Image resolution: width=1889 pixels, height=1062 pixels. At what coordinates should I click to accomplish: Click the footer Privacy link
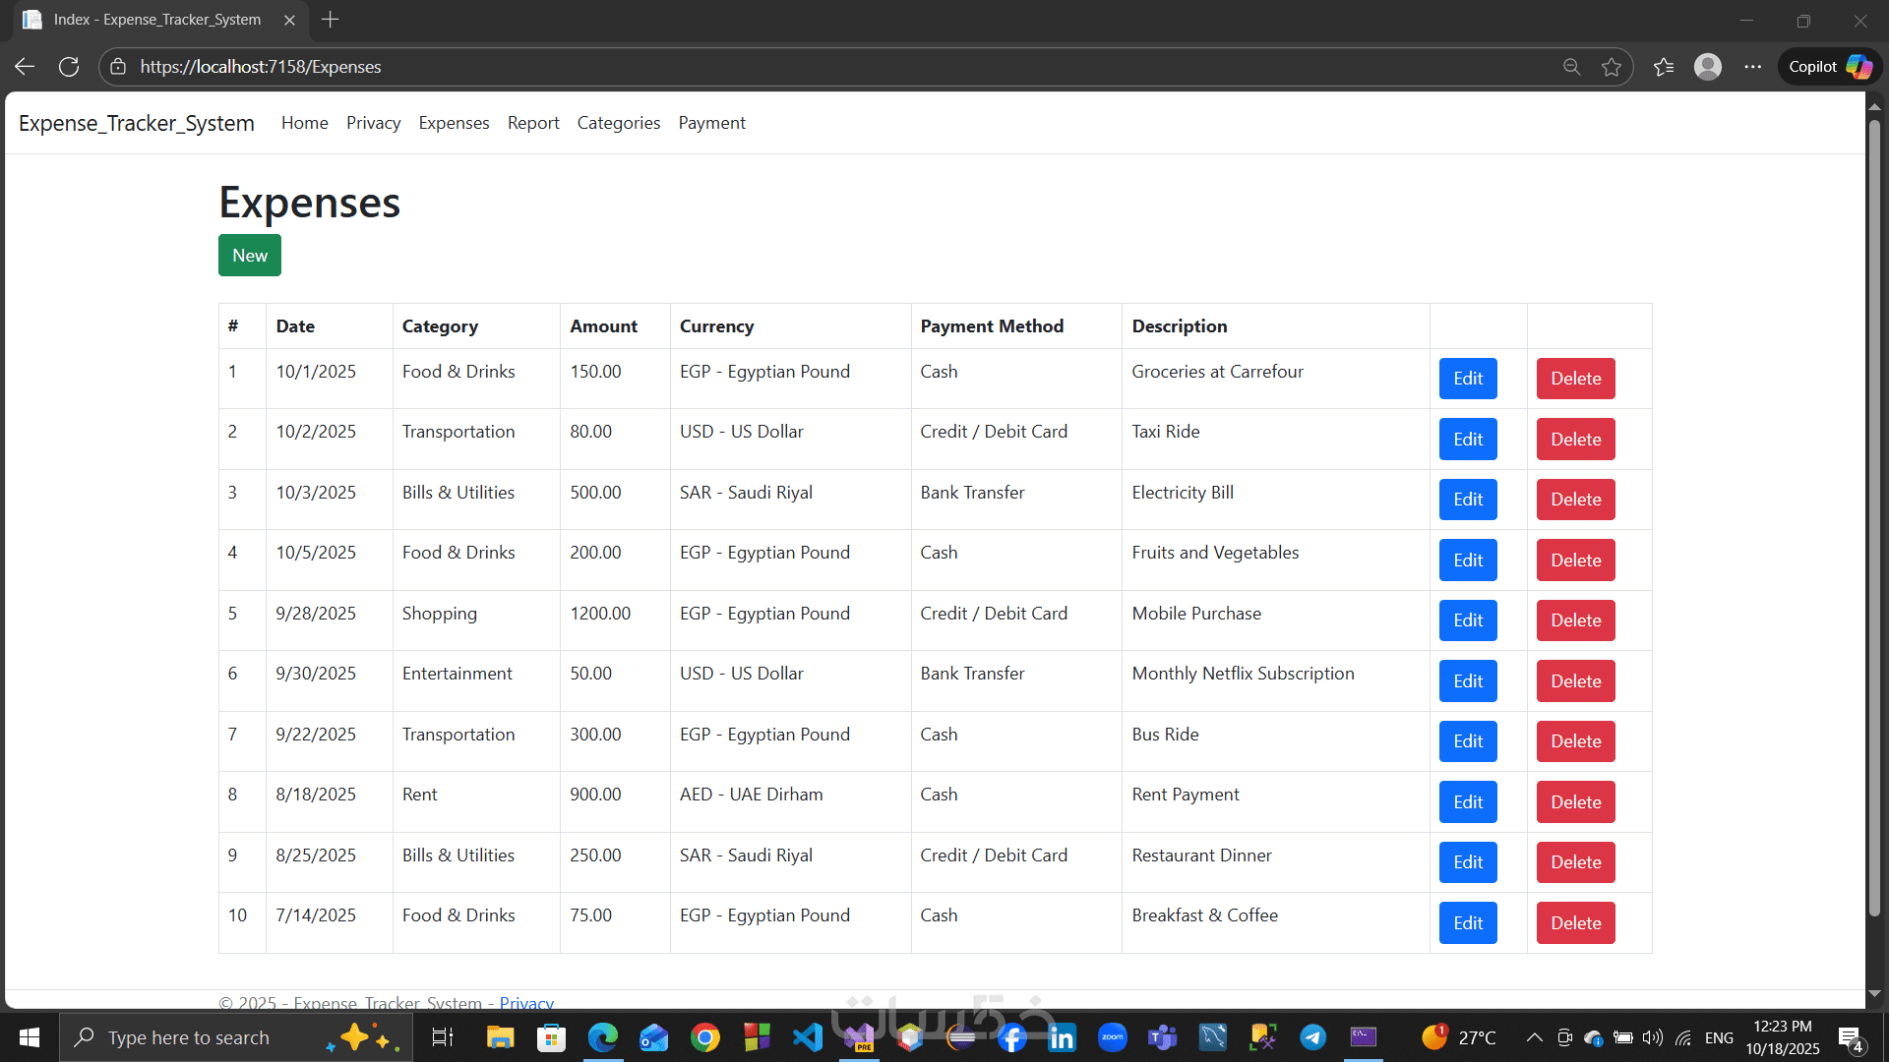[x=526, y=1003]
